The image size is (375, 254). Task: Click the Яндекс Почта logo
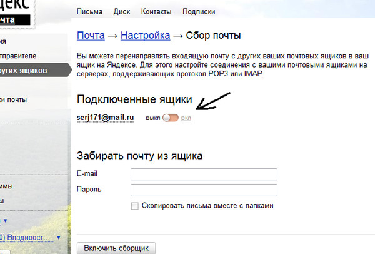coord(16,13)
